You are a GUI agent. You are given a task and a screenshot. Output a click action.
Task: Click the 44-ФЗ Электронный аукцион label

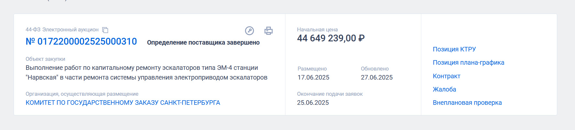click(62, 29)
